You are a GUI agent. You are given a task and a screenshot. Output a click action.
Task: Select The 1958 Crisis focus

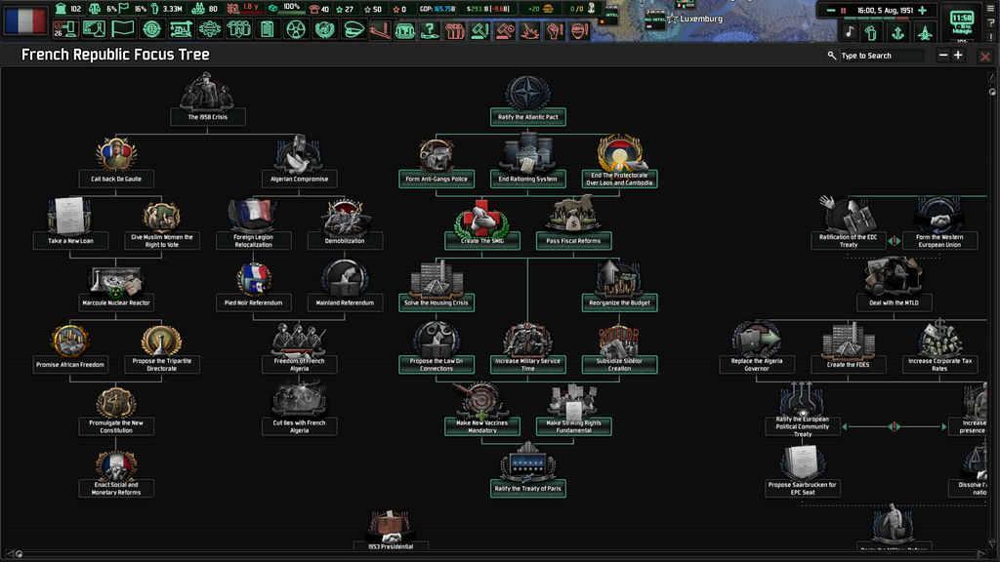(x=207, y=99)
